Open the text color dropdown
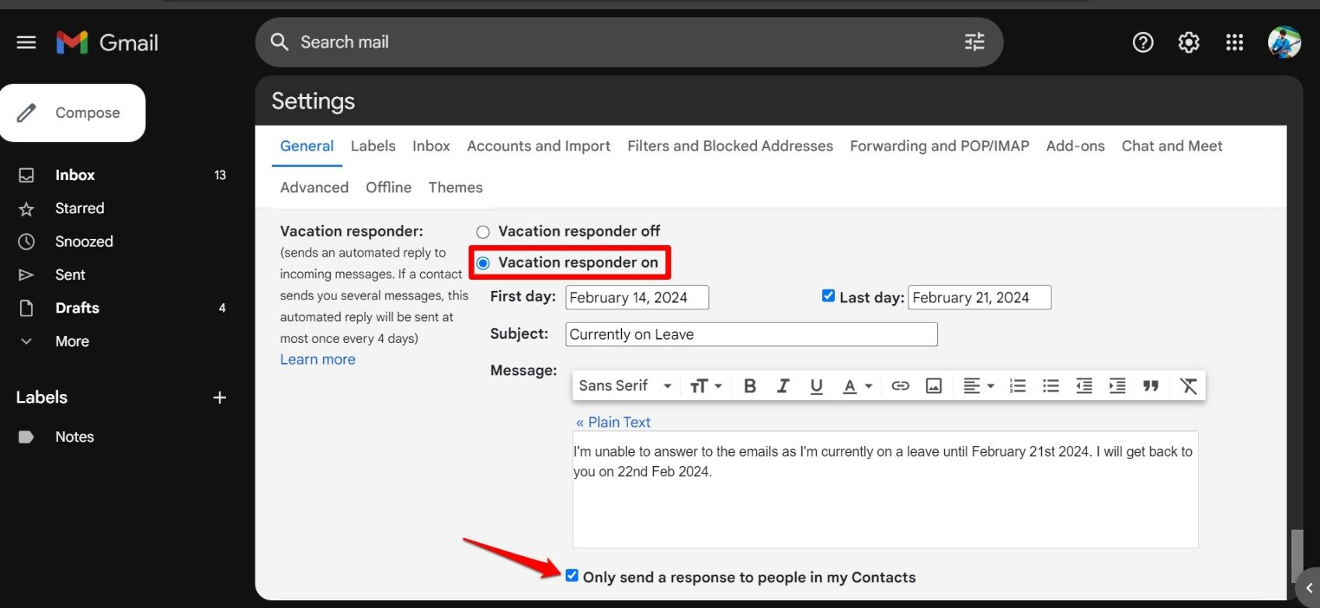The height and width of the screenshot is (608, 1320). coord(857,386)
